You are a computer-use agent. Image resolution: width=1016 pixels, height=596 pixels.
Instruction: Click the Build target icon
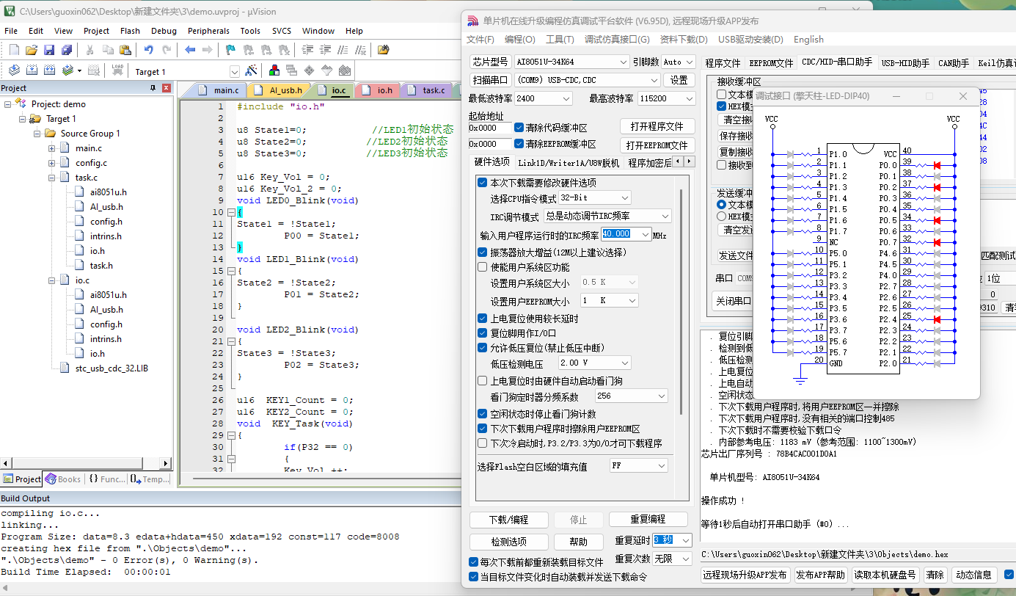(32, 70)
